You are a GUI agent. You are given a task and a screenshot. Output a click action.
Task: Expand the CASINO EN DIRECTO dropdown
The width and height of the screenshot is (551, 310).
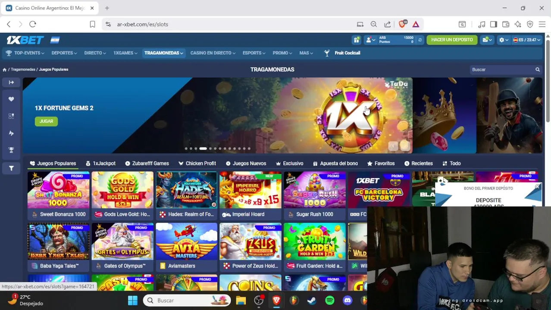[213, 53]
